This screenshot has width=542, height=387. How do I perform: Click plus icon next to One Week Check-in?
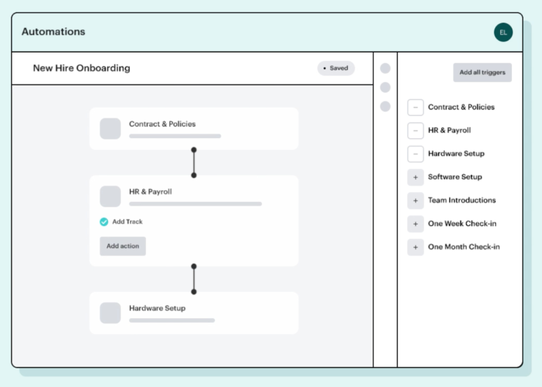(416, 224)
